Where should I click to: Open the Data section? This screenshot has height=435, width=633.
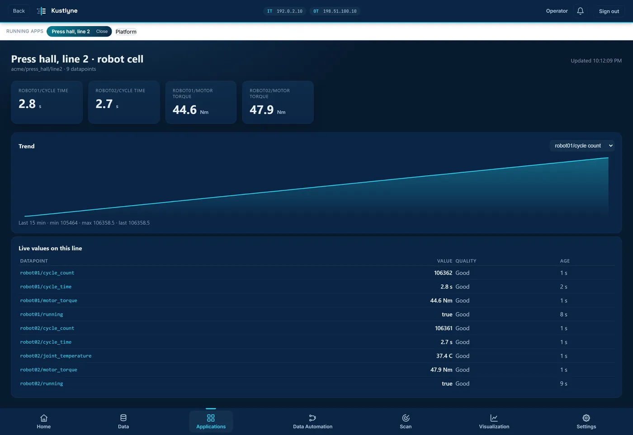click(x=123, y=421)
